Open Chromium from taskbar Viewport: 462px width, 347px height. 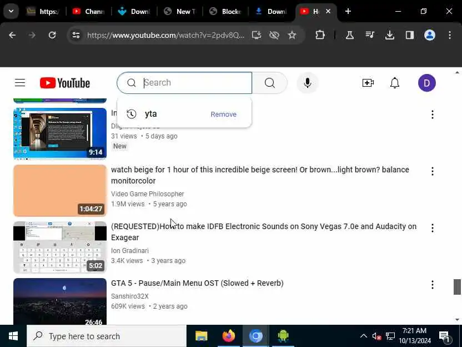click(x=256, y=336)
